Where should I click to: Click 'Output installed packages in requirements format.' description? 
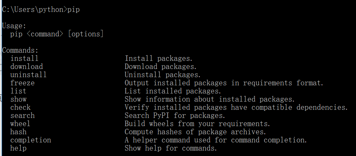pyautogui.click(x=224, y=83)
